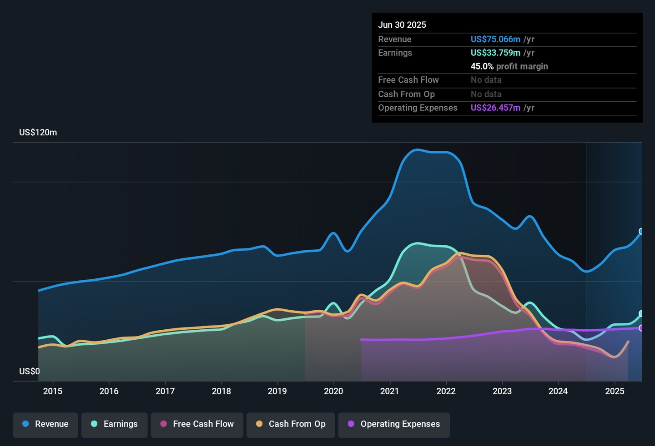
Task: Click the 45.0% profit margin text
Action: (509, 66)
